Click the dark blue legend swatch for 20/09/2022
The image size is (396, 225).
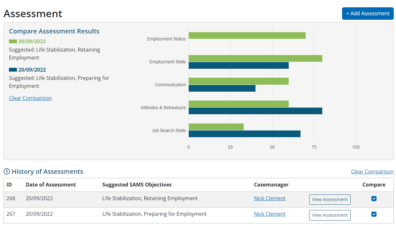pos(13,70)
